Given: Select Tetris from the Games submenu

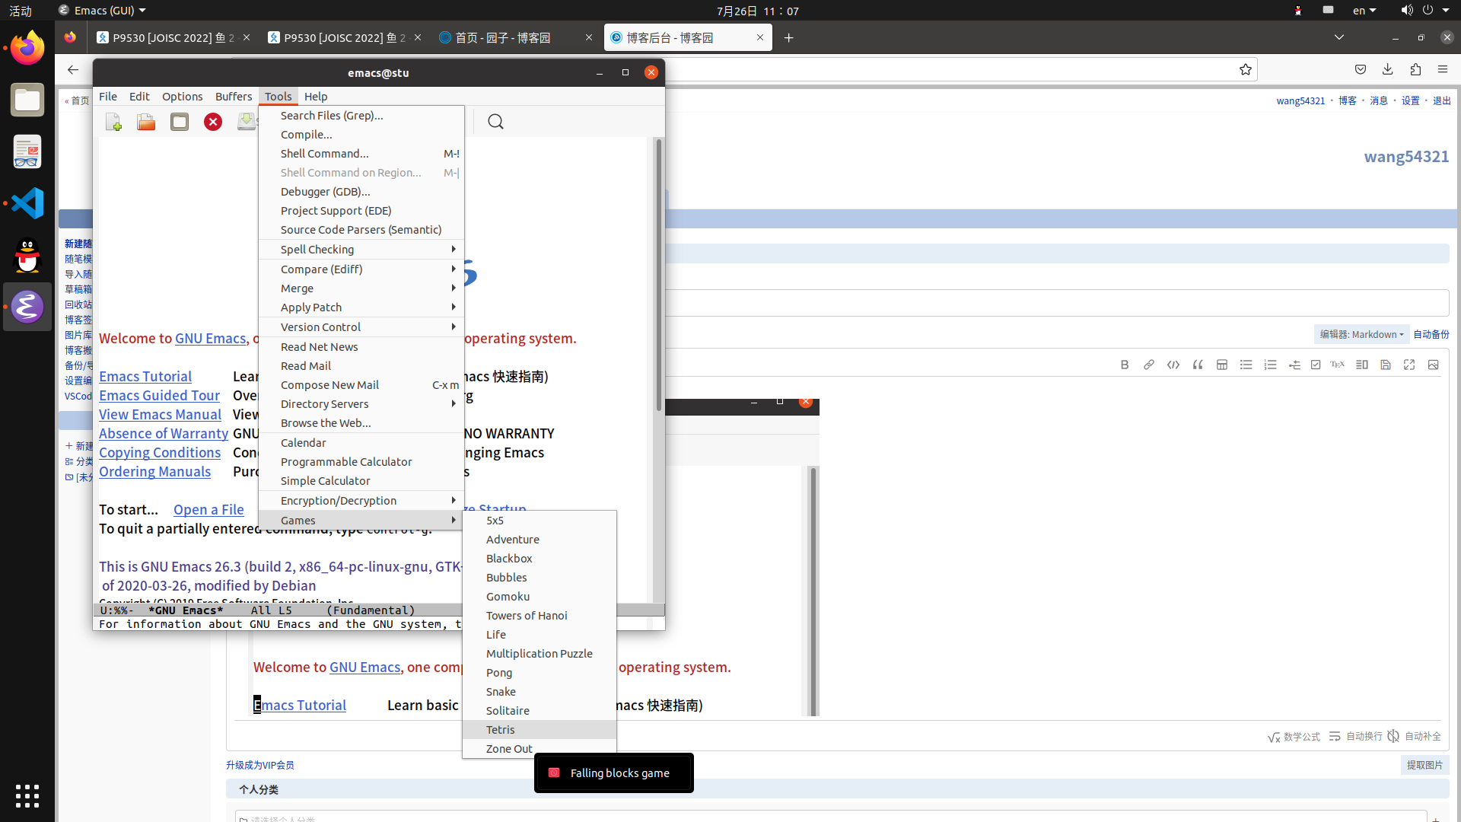Looking at the screenshot, I should click(501, 730).
